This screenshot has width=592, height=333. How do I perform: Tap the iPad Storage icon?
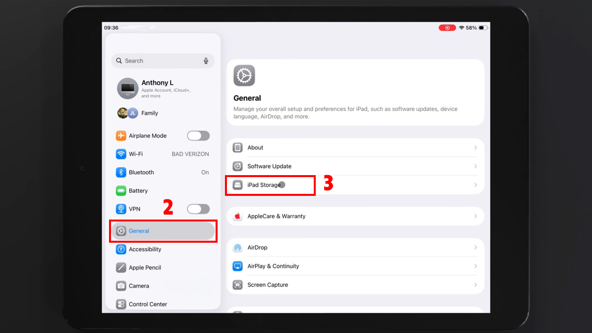pos(238,185)
